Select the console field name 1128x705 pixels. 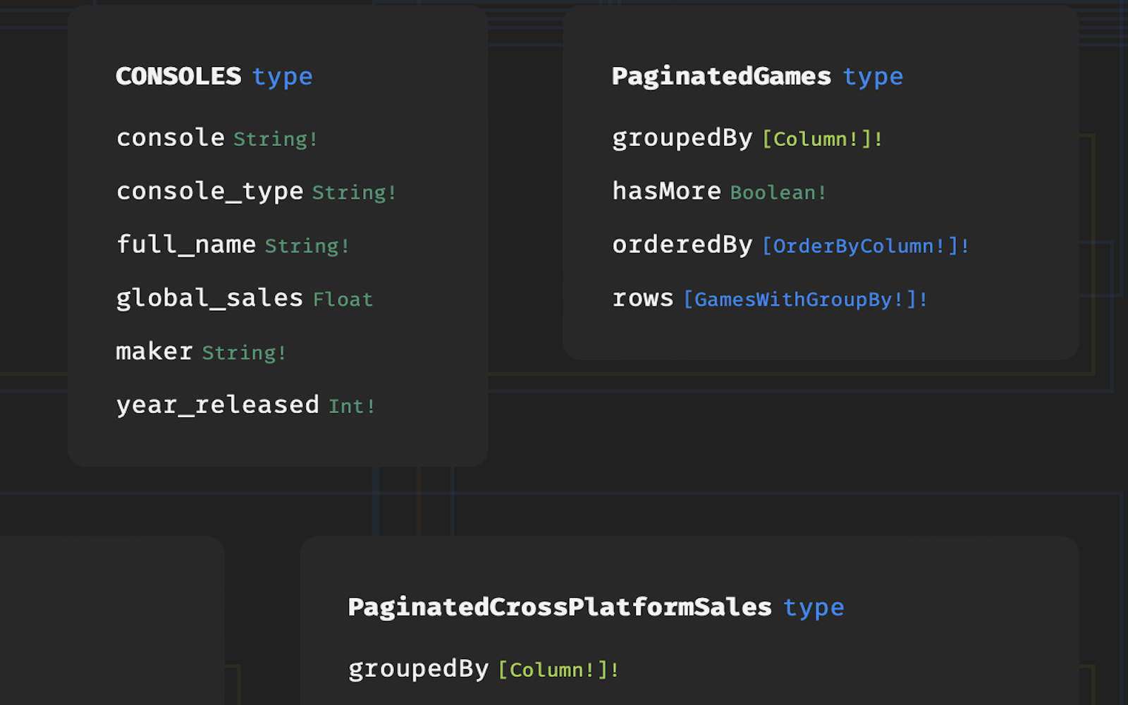point(171,137)
